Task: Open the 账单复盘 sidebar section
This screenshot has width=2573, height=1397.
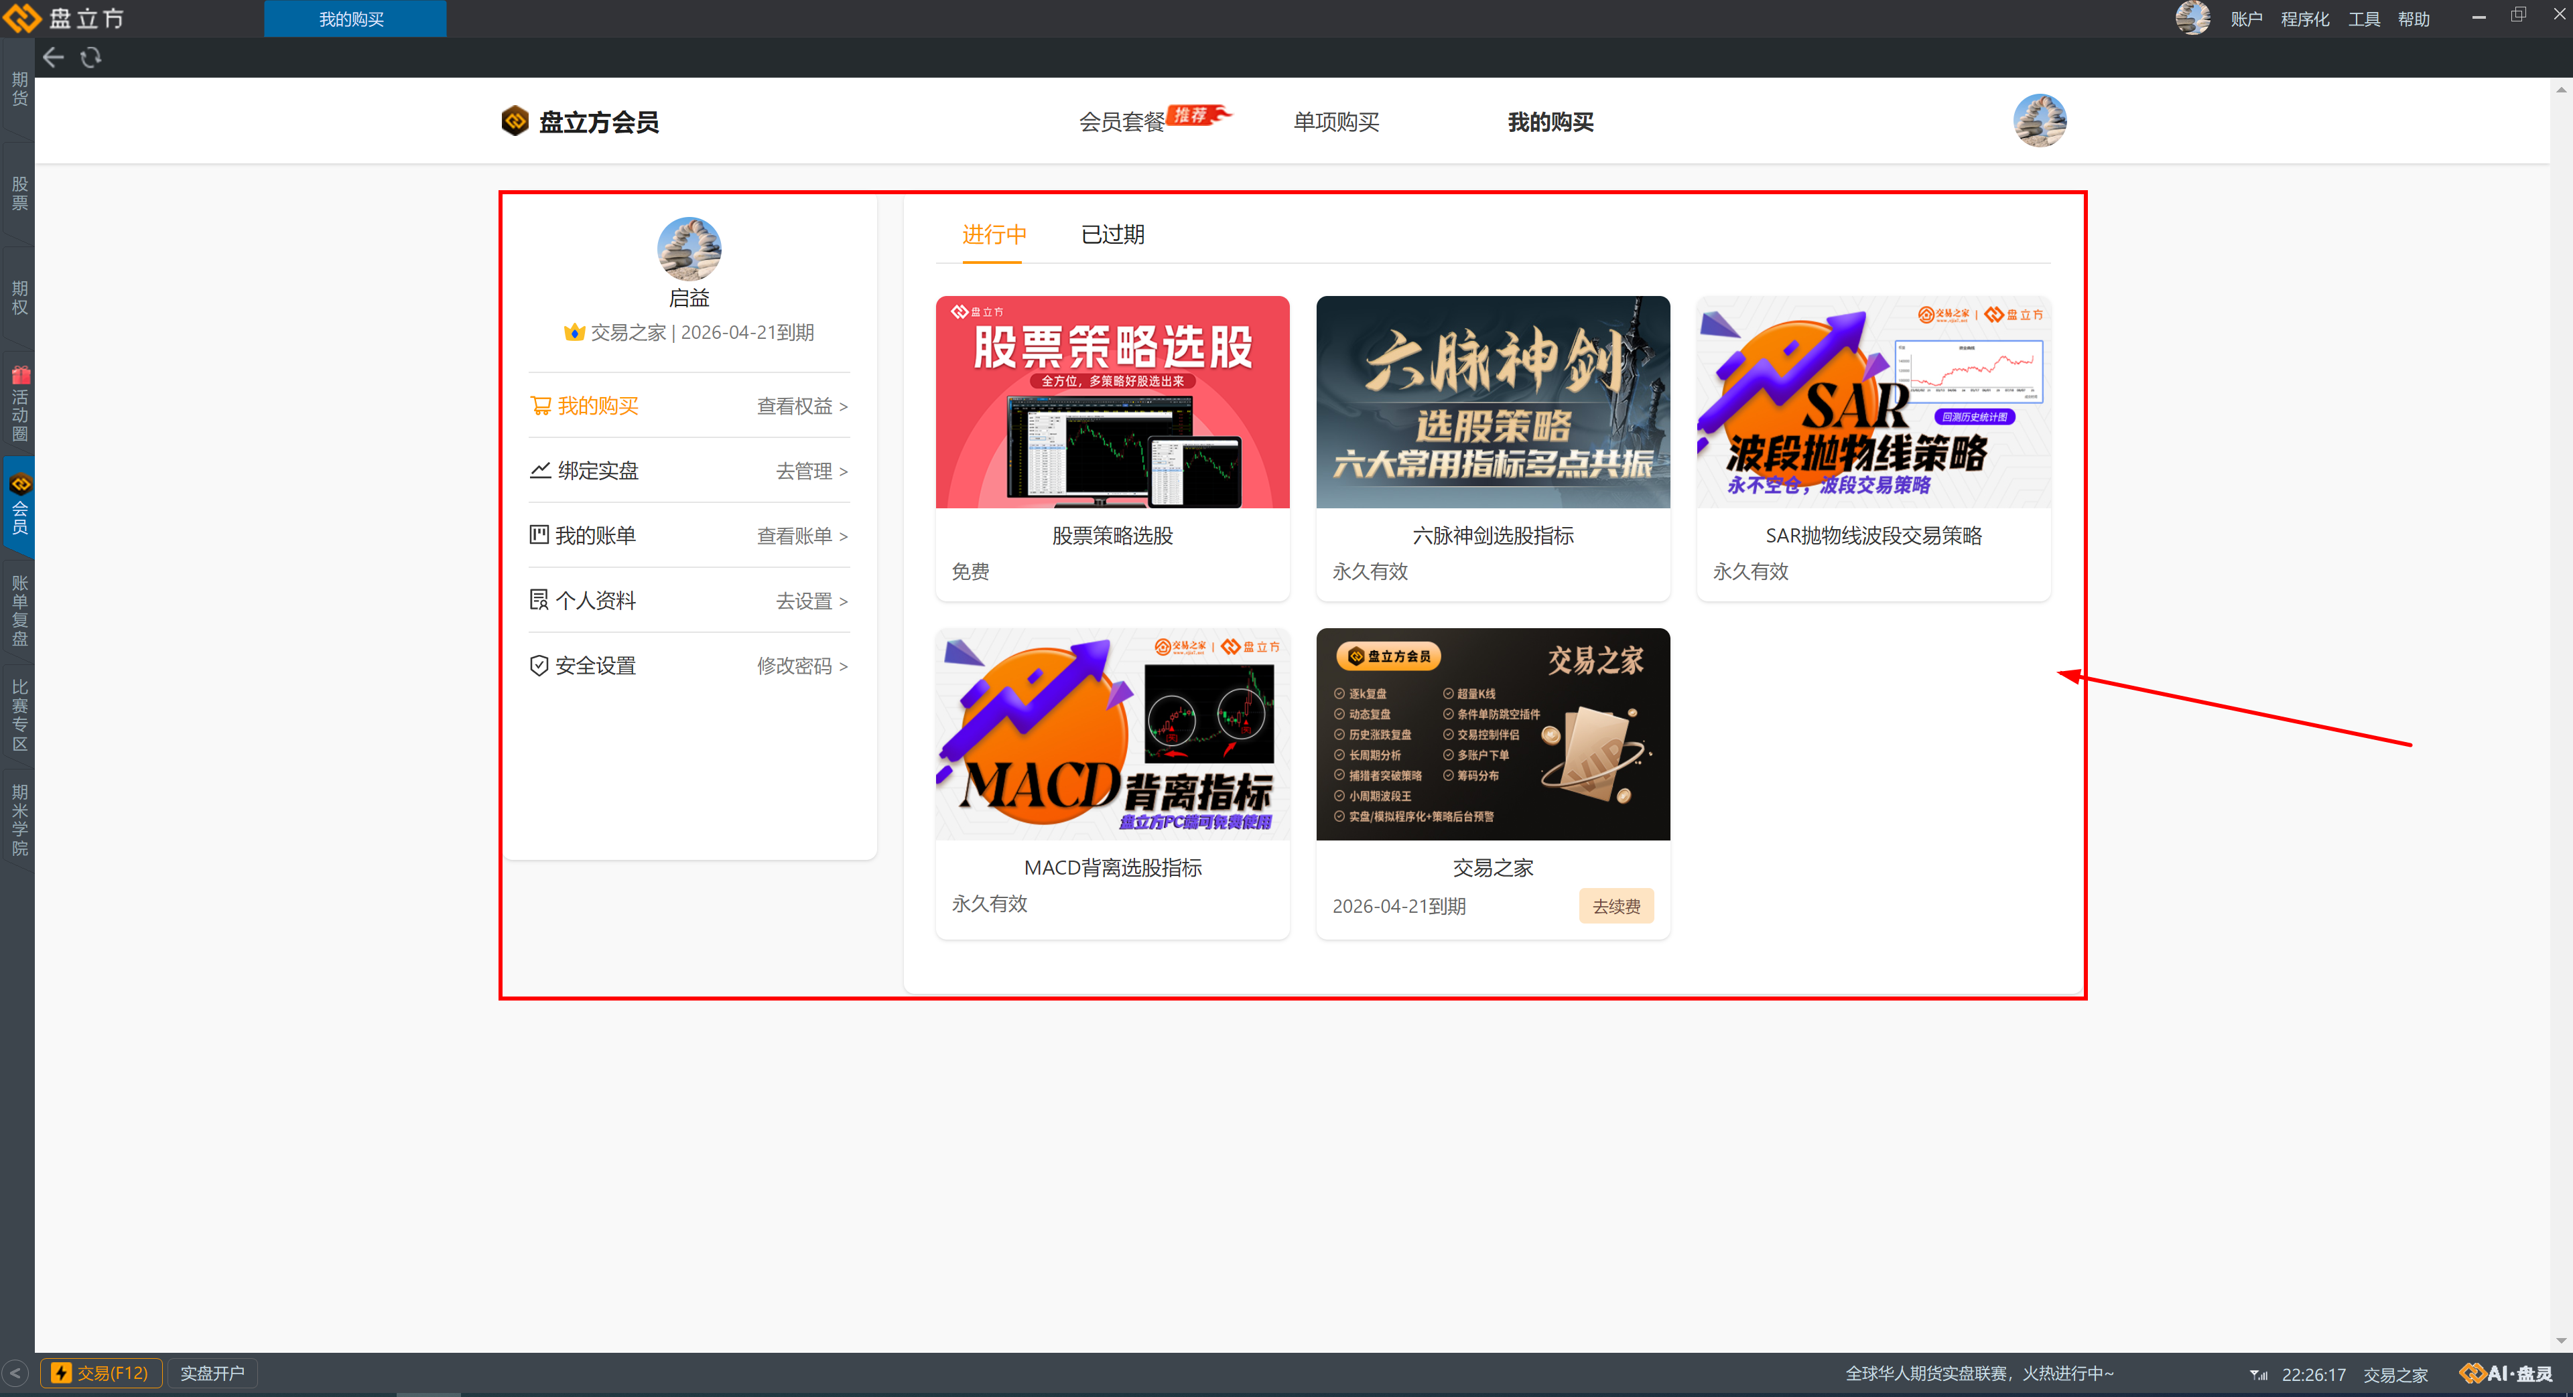Action: pos(19,610)
